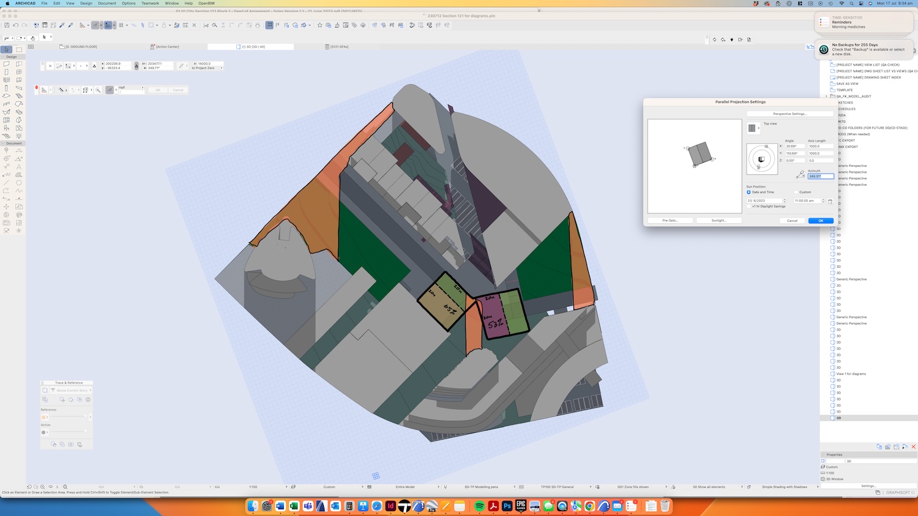Image resolution: width=918 pixels, height=516 pixels.
Task: Click the Reference opacity slider in Trace panel
Action: [x=66, y=417]
